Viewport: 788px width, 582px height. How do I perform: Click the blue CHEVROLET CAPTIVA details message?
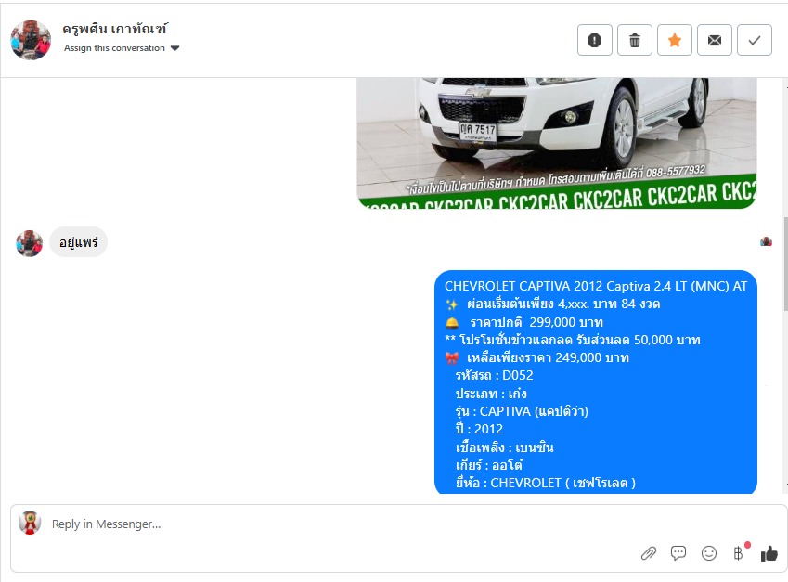coord(596,382)
